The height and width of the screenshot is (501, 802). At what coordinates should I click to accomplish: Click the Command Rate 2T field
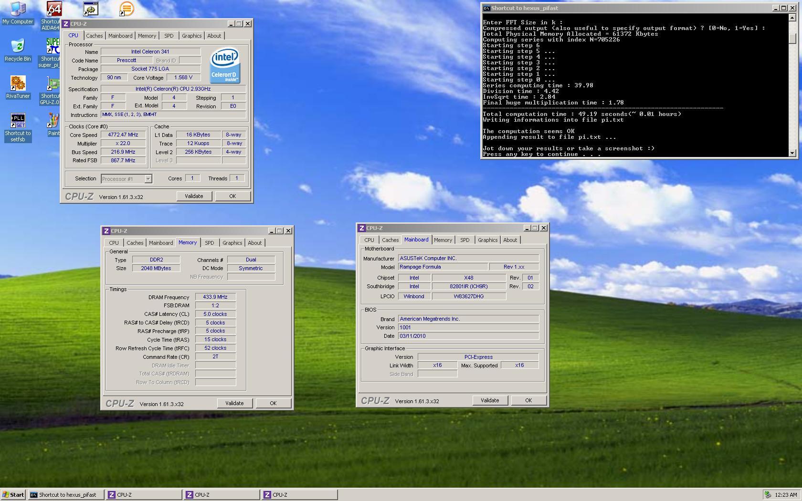click(x=215, y=357)
